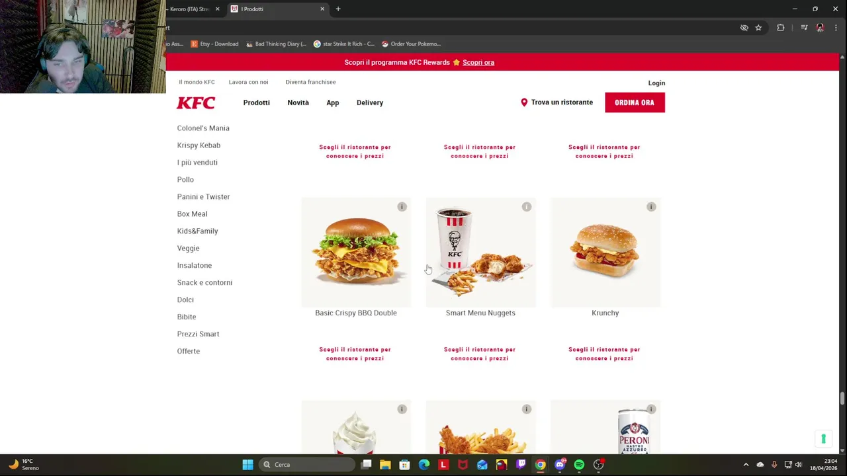Click in the Windows Cerca search box
Viewport: 847px width, 476px height.
point(306,465)
